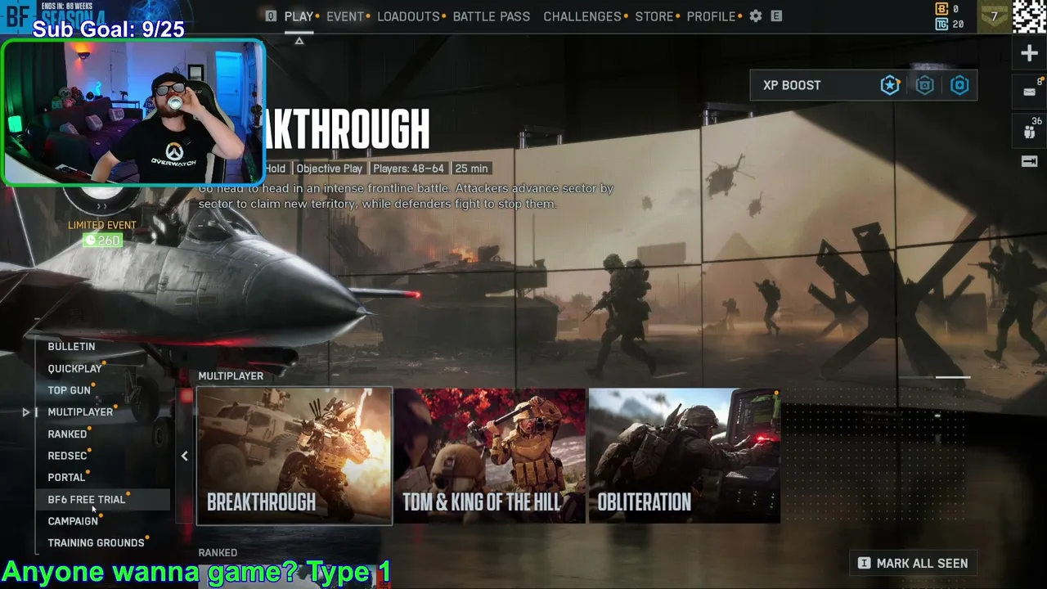
Task: Open PORTAL from the side menu
Action: pyautogui.click(x=66, y=478)
